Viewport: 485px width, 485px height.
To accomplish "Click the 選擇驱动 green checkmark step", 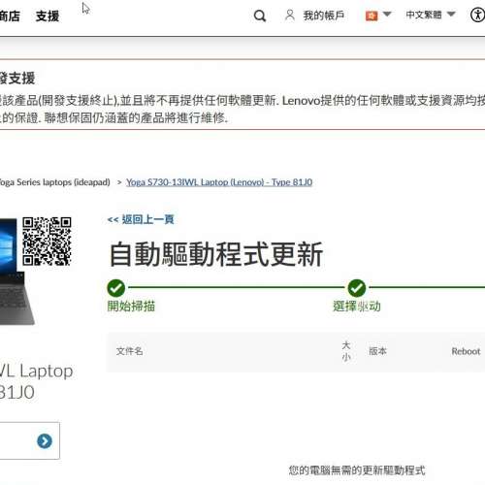I will (x=357, y=288).
